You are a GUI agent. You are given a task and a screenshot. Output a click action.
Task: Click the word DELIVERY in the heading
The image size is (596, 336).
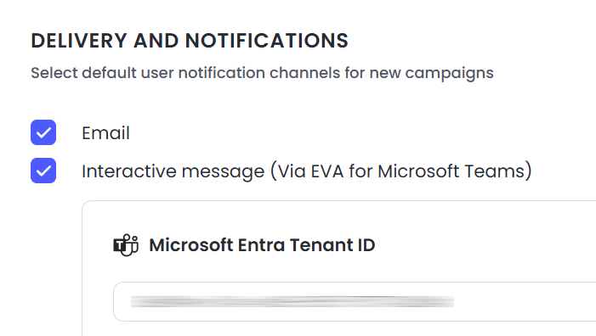tap(79, 41)
